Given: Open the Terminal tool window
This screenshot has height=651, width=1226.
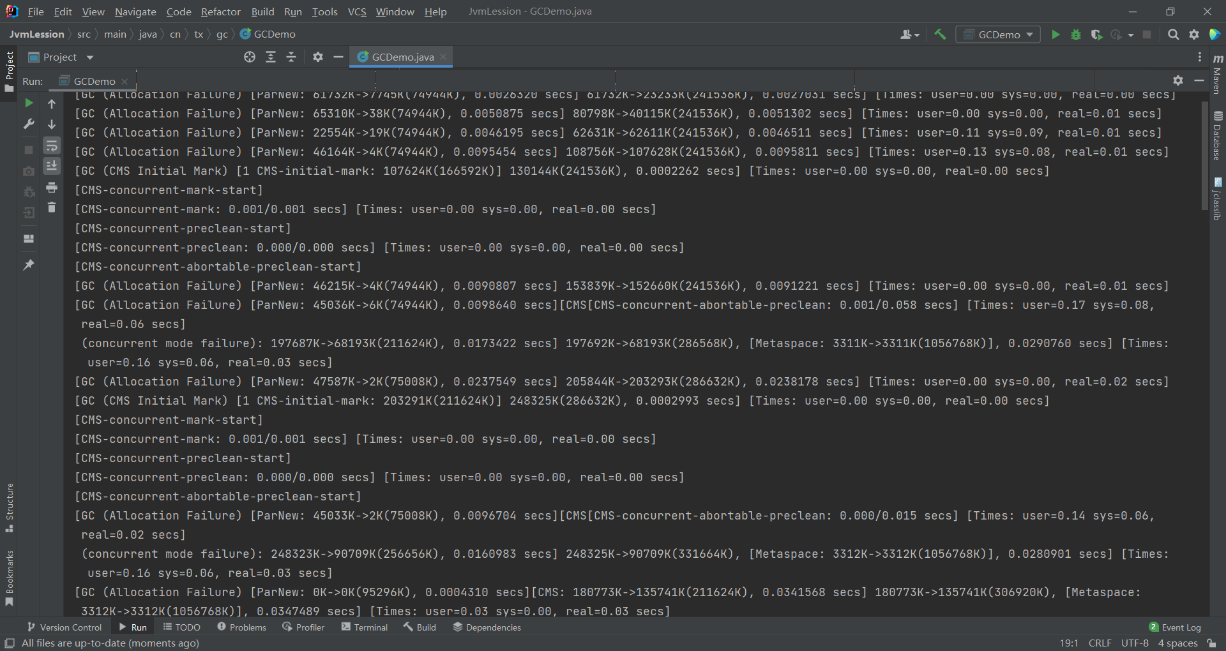Looking at the screenshot, I should (365, 627).
